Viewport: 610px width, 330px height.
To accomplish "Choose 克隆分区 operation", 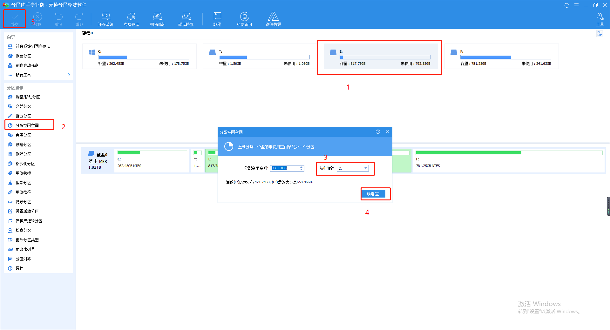I will [x=23, y=135].
